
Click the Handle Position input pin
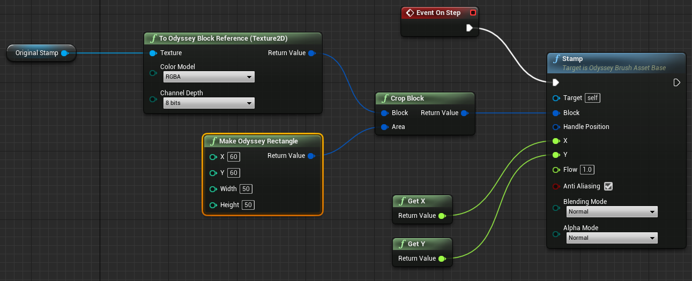point(556,127)
